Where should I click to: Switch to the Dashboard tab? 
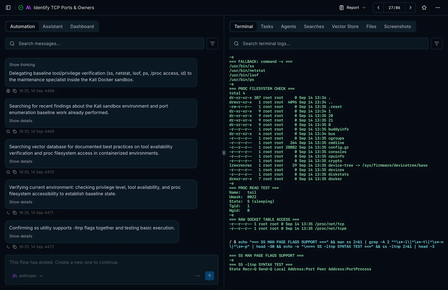(x=82, y=26)
